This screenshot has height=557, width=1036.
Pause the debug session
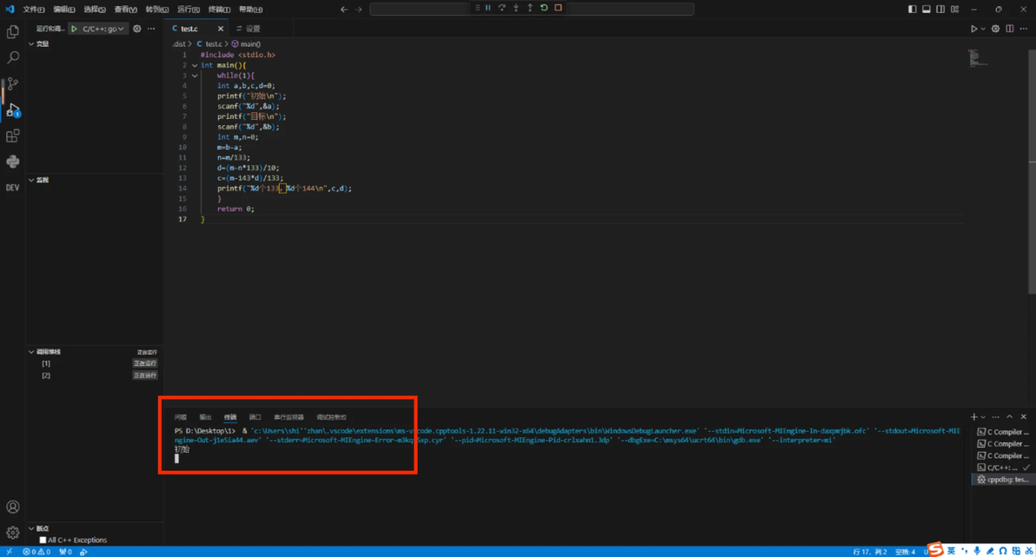(x=488, y=8)
